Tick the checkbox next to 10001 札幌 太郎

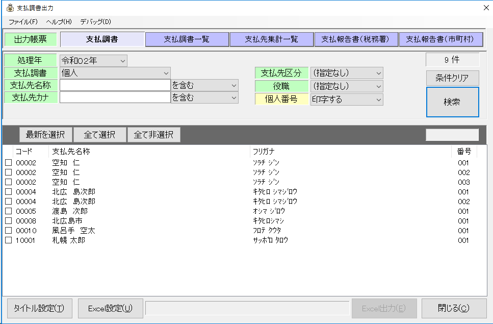coord(8,240)
